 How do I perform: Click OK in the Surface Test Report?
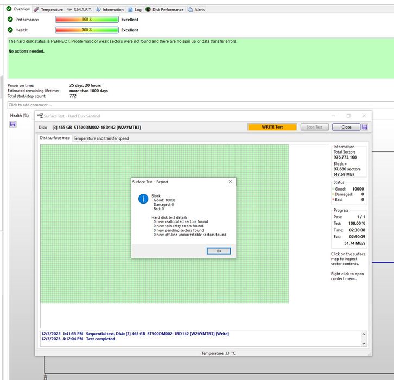[219, 251]
